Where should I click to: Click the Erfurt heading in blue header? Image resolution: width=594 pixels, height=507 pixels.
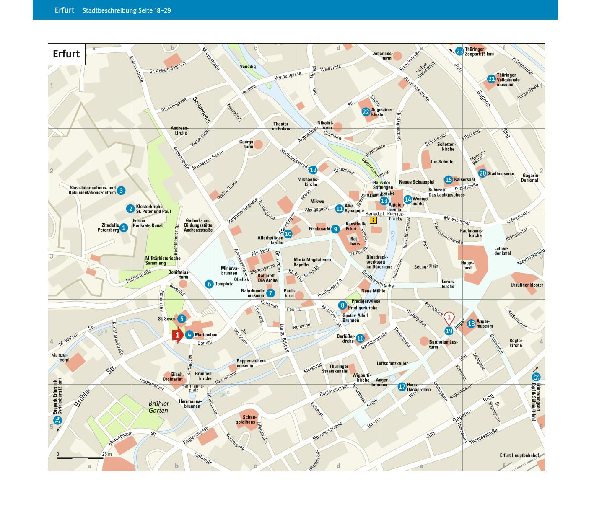click(64, 10)
